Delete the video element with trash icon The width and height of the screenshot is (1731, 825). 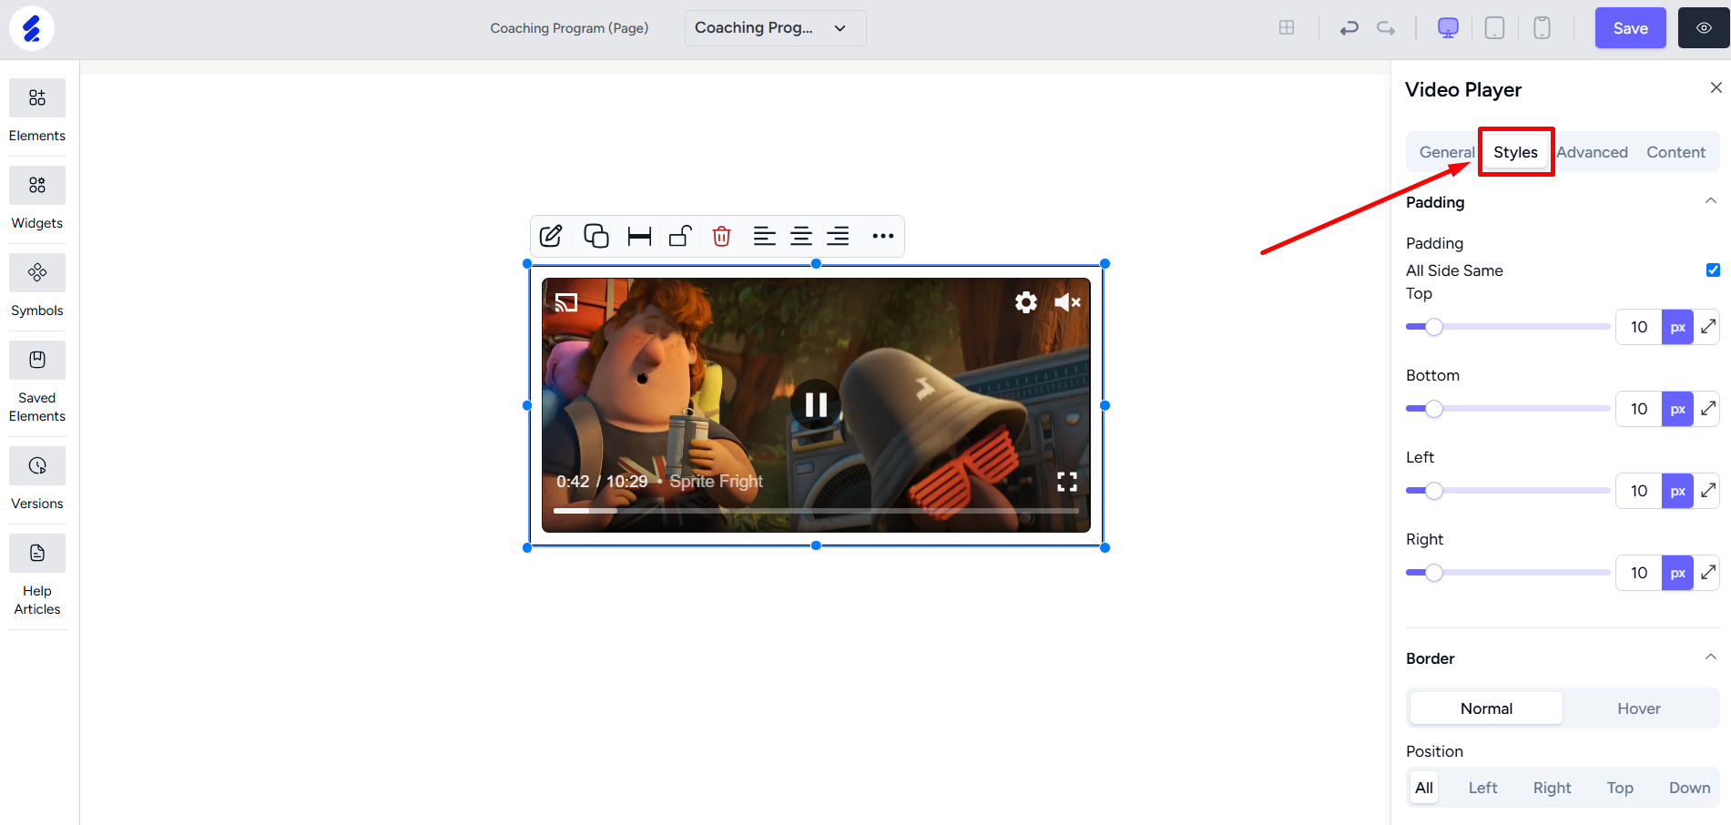(721, 237)
